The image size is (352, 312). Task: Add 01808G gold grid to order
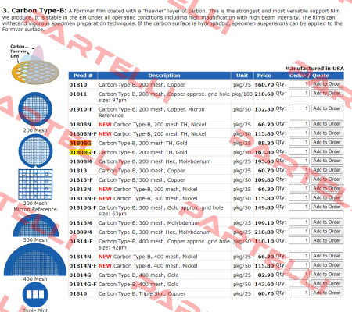(x=327, y=142)
